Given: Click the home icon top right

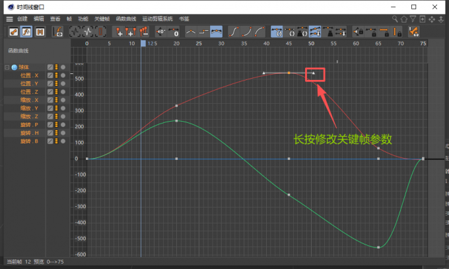Looking at the screenshot, I should click(x=403, y=19).
